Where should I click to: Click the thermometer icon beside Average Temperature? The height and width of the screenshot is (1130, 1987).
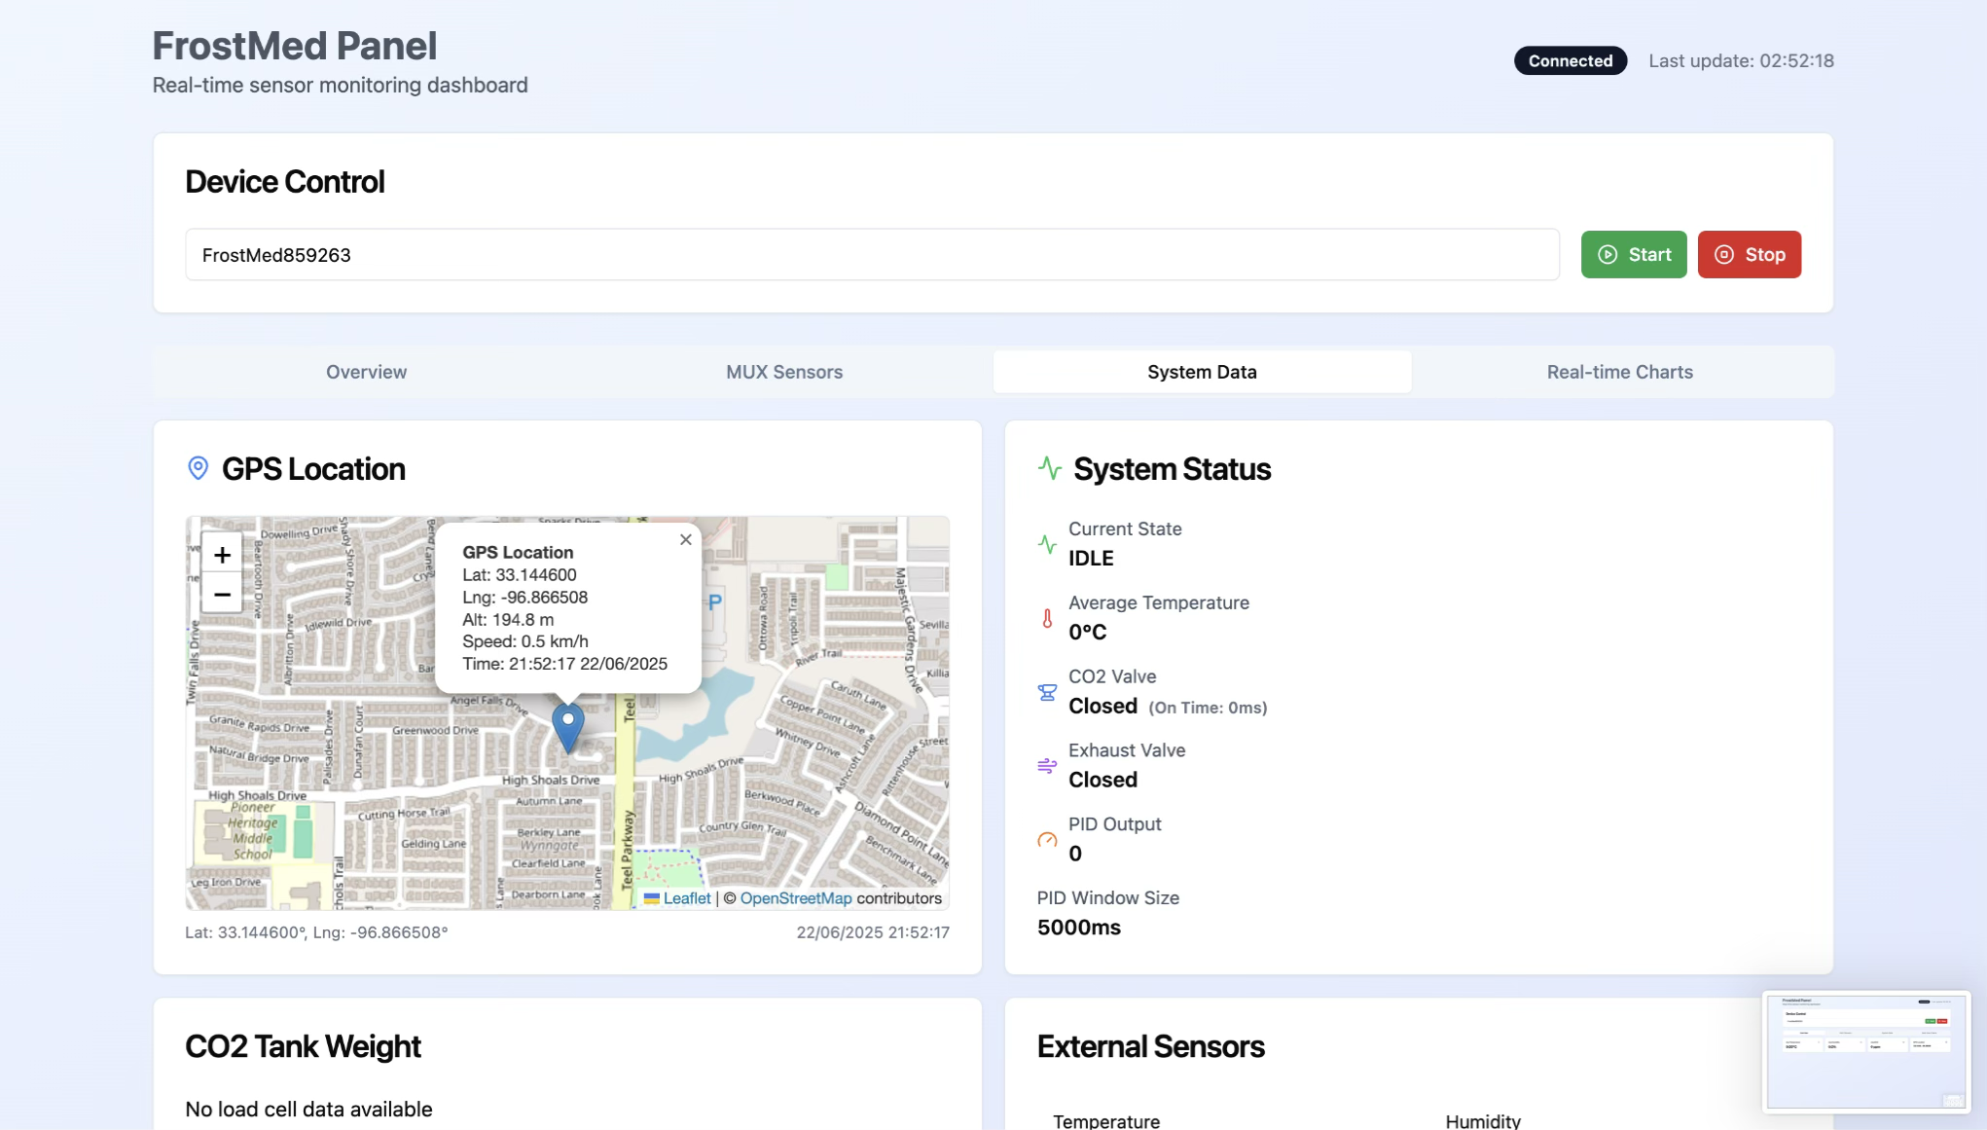(x=1047, y=618)
